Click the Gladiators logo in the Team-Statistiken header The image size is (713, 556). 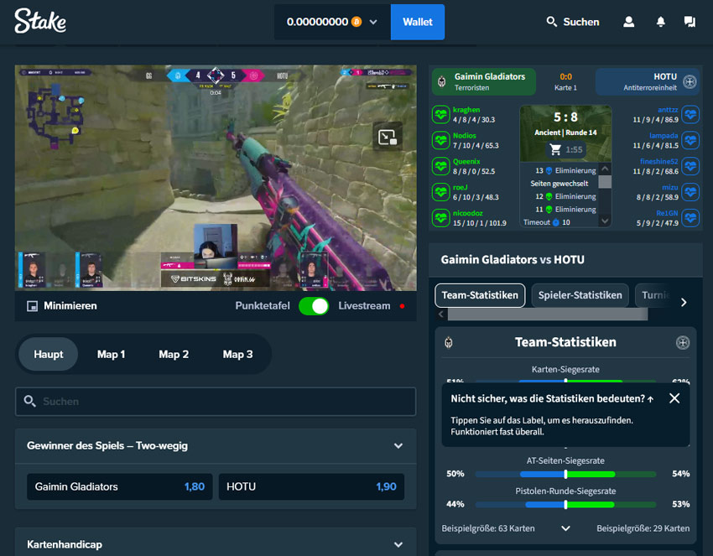(x=449, y=342)
